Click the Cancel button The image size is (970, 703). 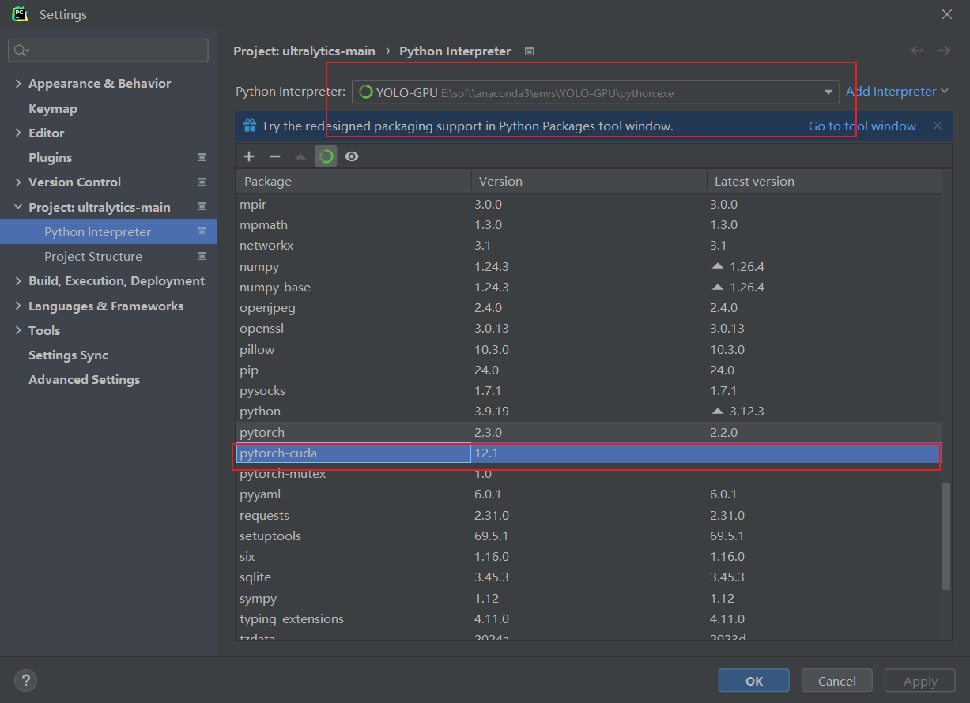tap(836, 681)
